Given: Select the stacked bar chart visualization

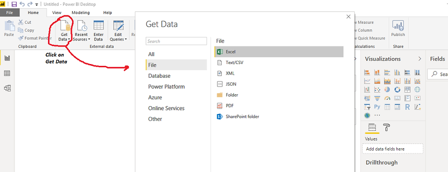Looking at the screenshot, I should (x=367, y=72).
